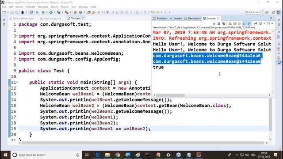Screen dimensions: 283x159
Task: Expand the folded imports on line 3
Action: click(17, 36)
